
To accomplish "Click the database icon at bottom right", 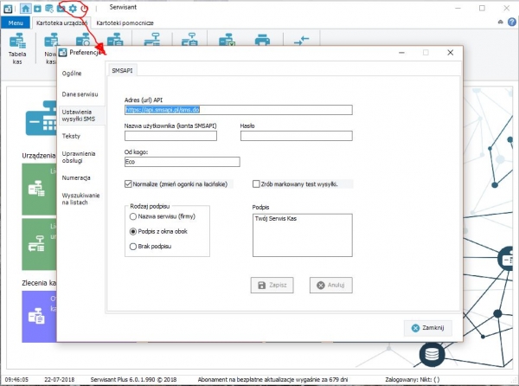I will (432, 355).
